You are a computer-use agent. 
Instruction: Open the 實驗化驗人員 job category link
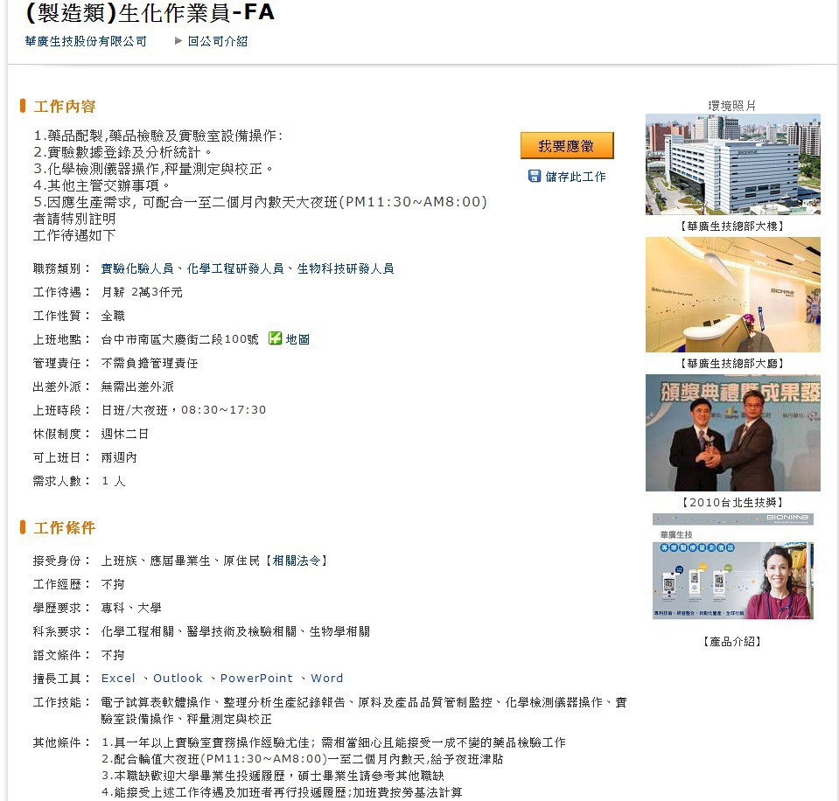tap(137, 268)
